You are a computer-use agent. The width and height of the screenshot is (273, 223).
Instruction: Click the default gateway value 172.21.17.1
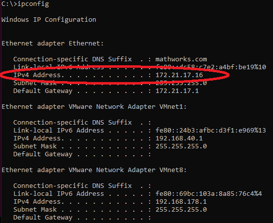tap(177, 91)
